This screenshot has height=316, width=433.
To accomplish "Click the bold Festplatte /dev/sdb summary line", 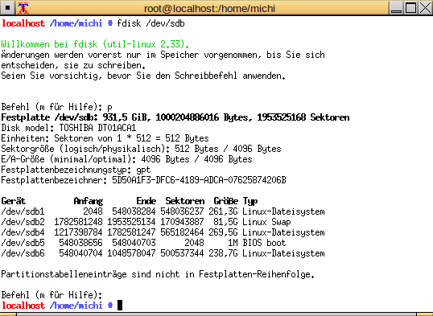I will tap(175, 117).
